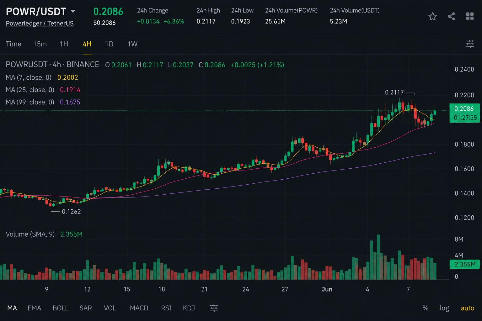Open the share icon in header
The image size is (482, 321).
coord(451,16)
